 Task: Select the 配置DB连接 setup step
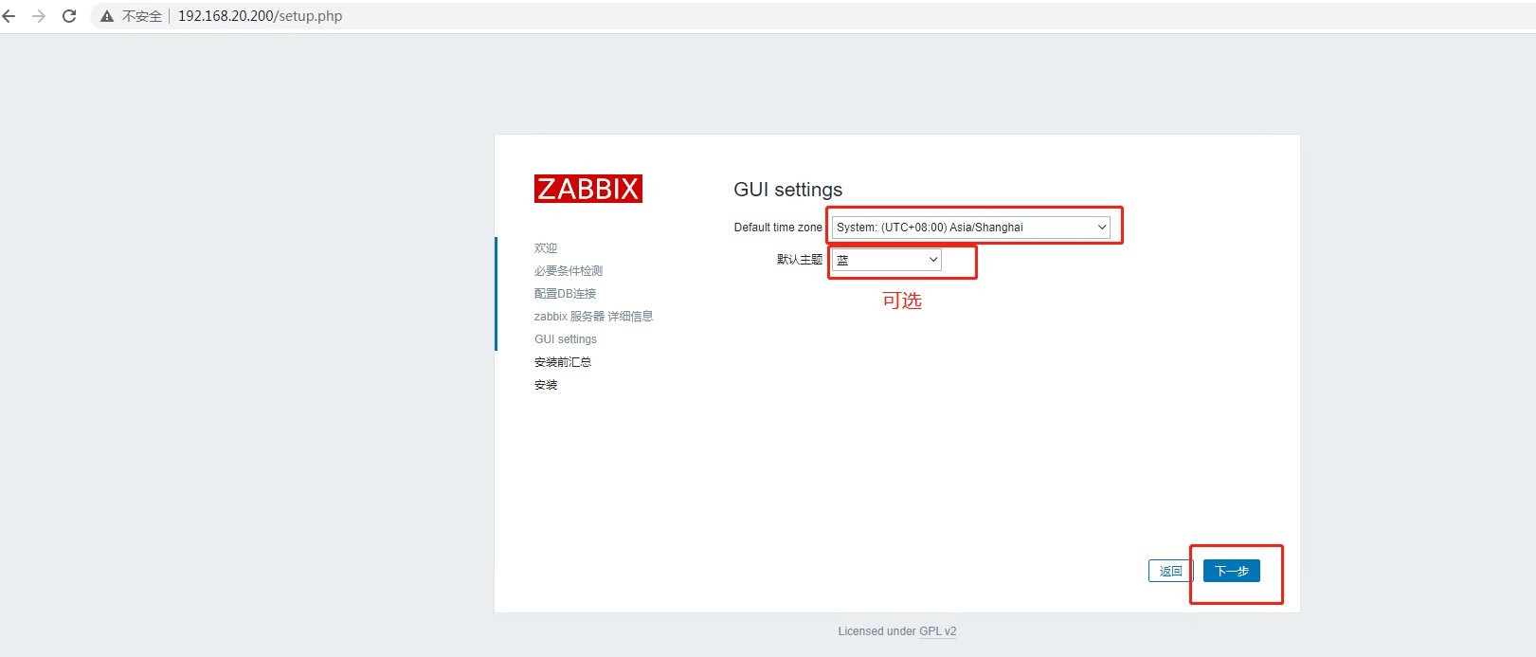(x=566, y=294)
